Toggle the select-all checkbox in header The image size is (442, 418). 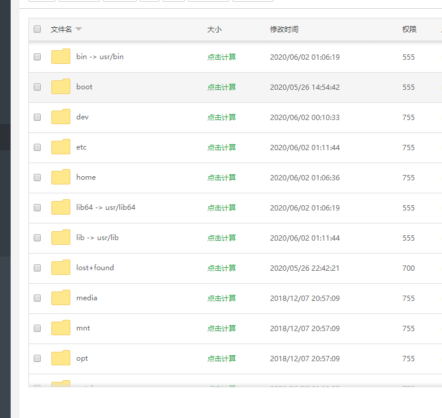pos(37,29)
